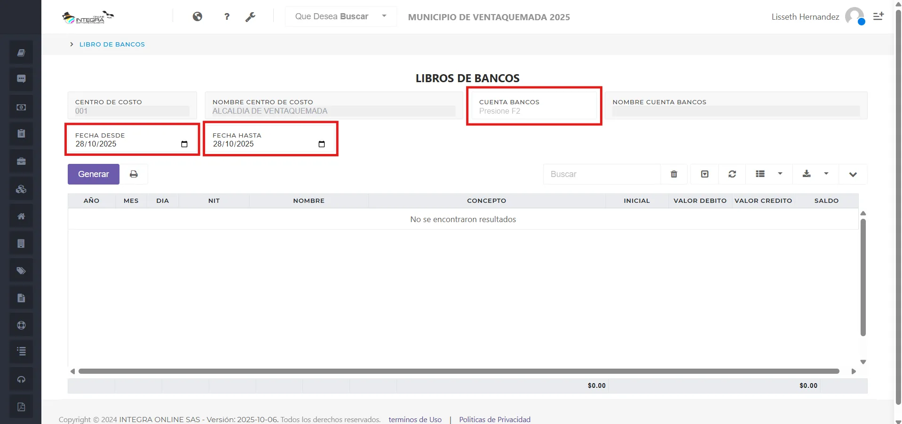The image size is (902, 424).
Task: Select the globe language icon
Action: [x=198, y=16]
